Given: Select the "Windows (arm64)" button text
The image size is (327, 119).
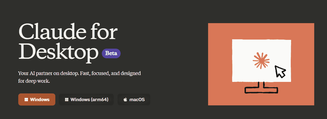Looking at the screenshot, I should coord(89,99).
